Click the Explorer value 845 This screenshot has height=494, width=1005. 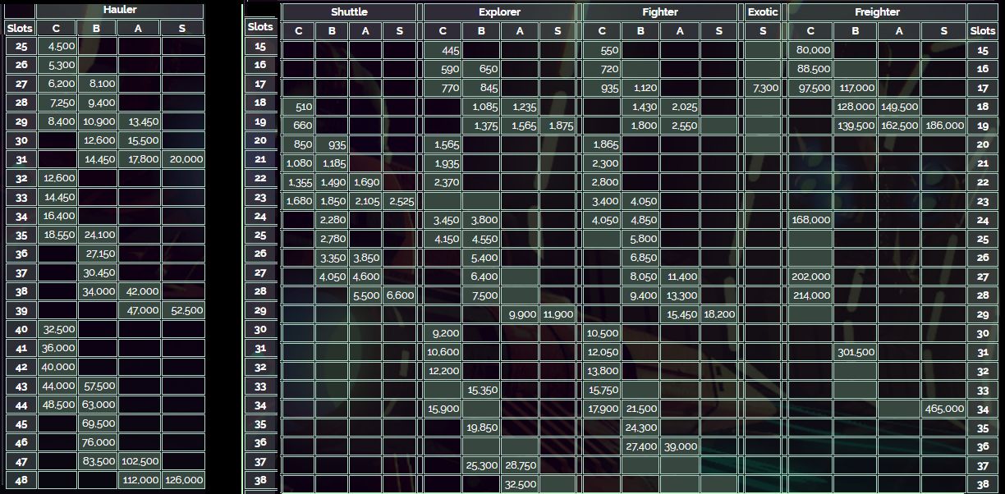tap(481, 88)
